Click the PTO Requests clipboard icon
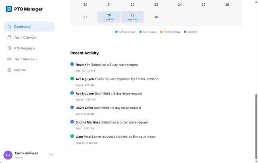Image resolution: width=258 pixels, height=163 pixels. point(9,48)
